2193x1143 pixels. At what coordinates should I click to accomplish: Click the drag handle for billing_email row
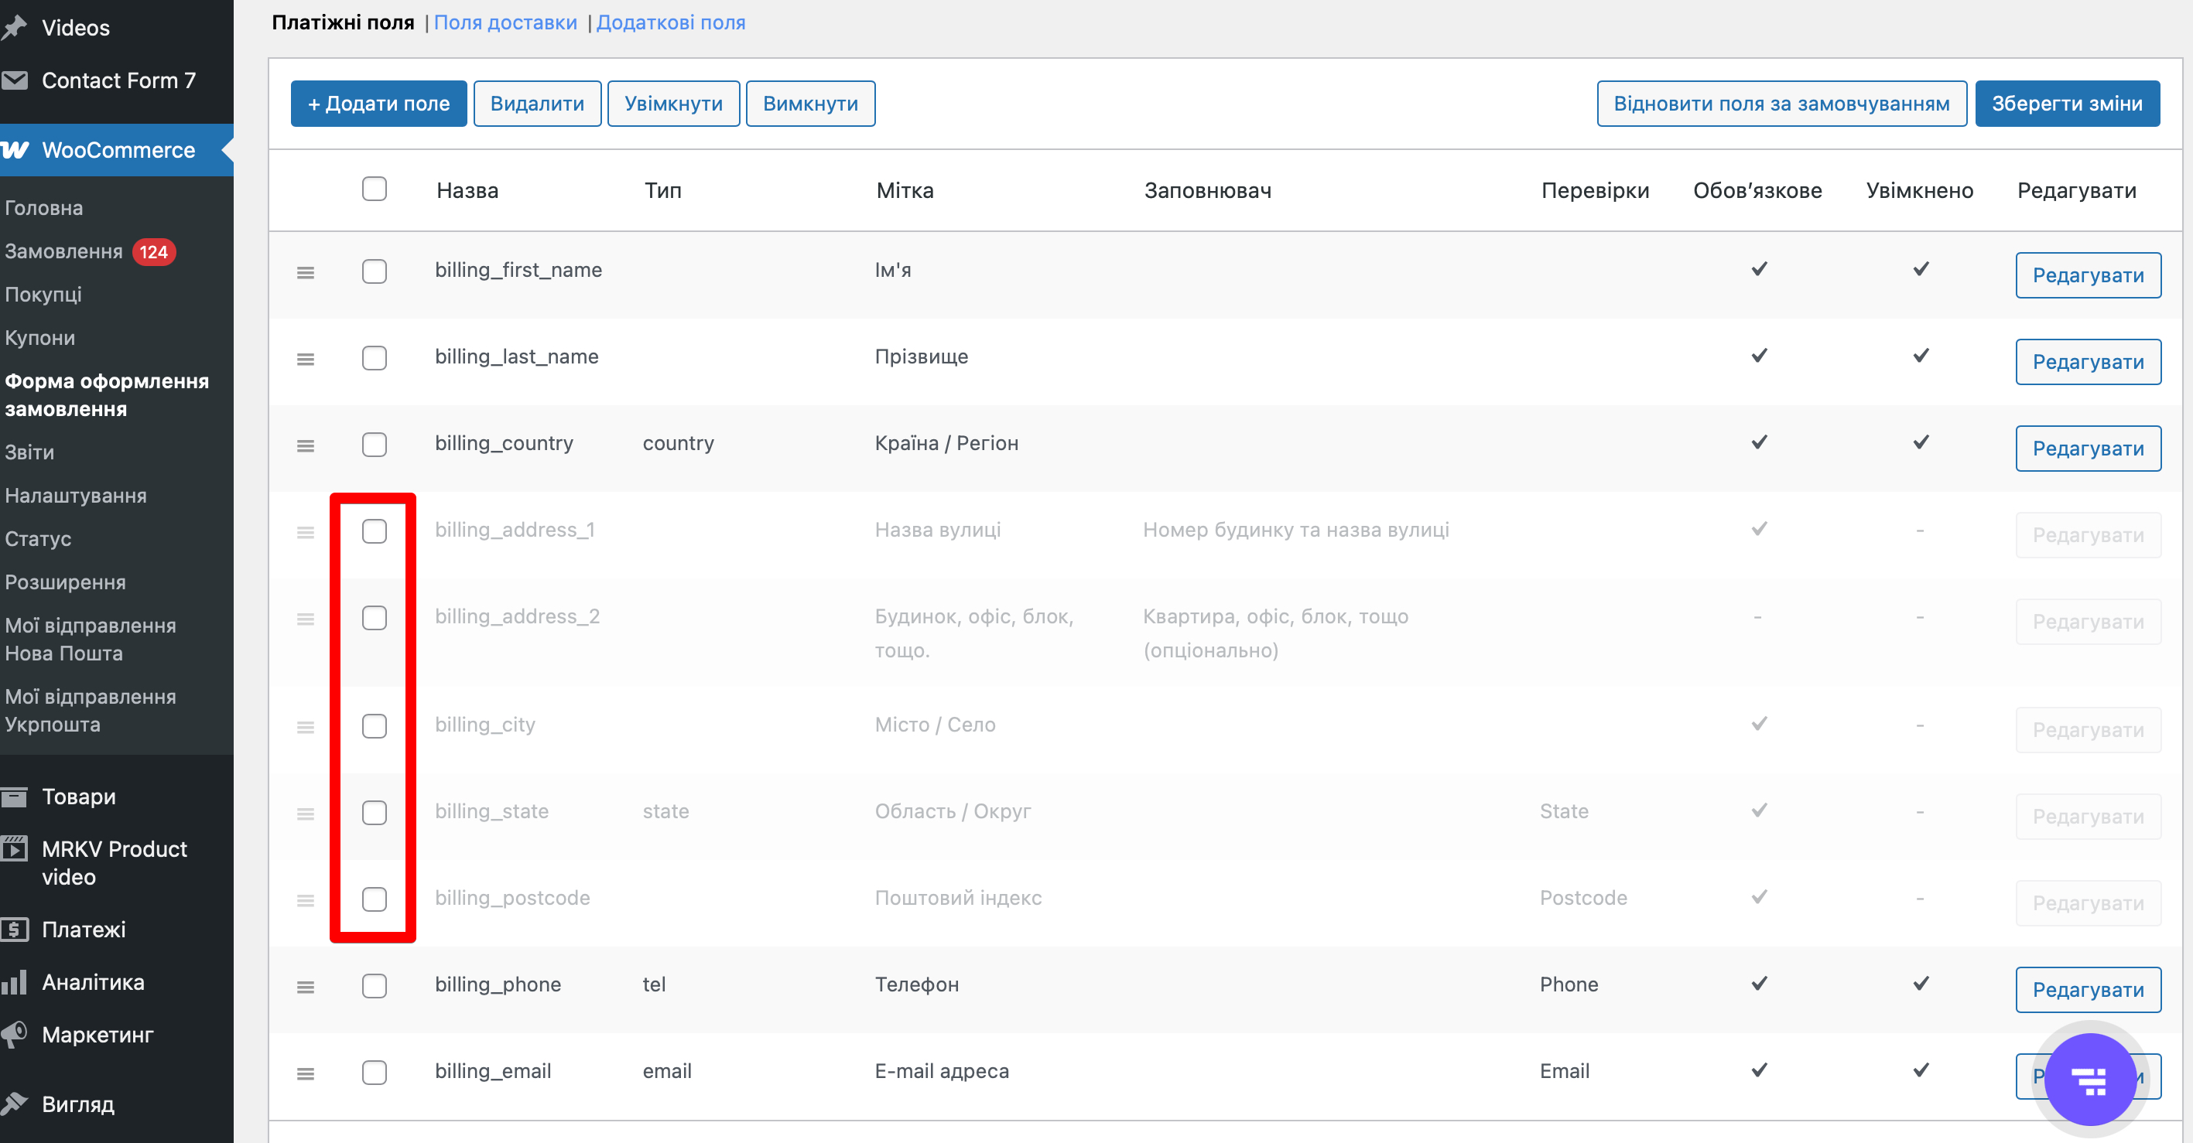click(x=306, y=1073)
